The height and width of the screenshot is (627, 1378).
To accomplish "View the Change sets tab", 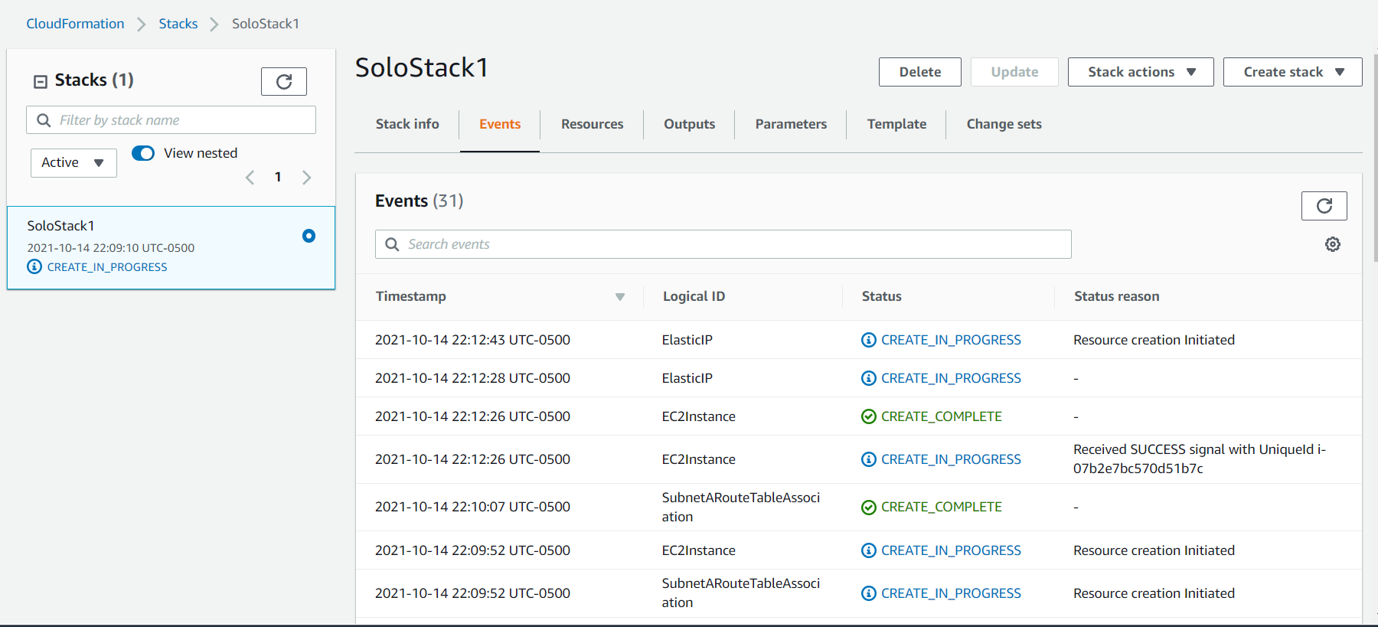I will point(1004,124).
